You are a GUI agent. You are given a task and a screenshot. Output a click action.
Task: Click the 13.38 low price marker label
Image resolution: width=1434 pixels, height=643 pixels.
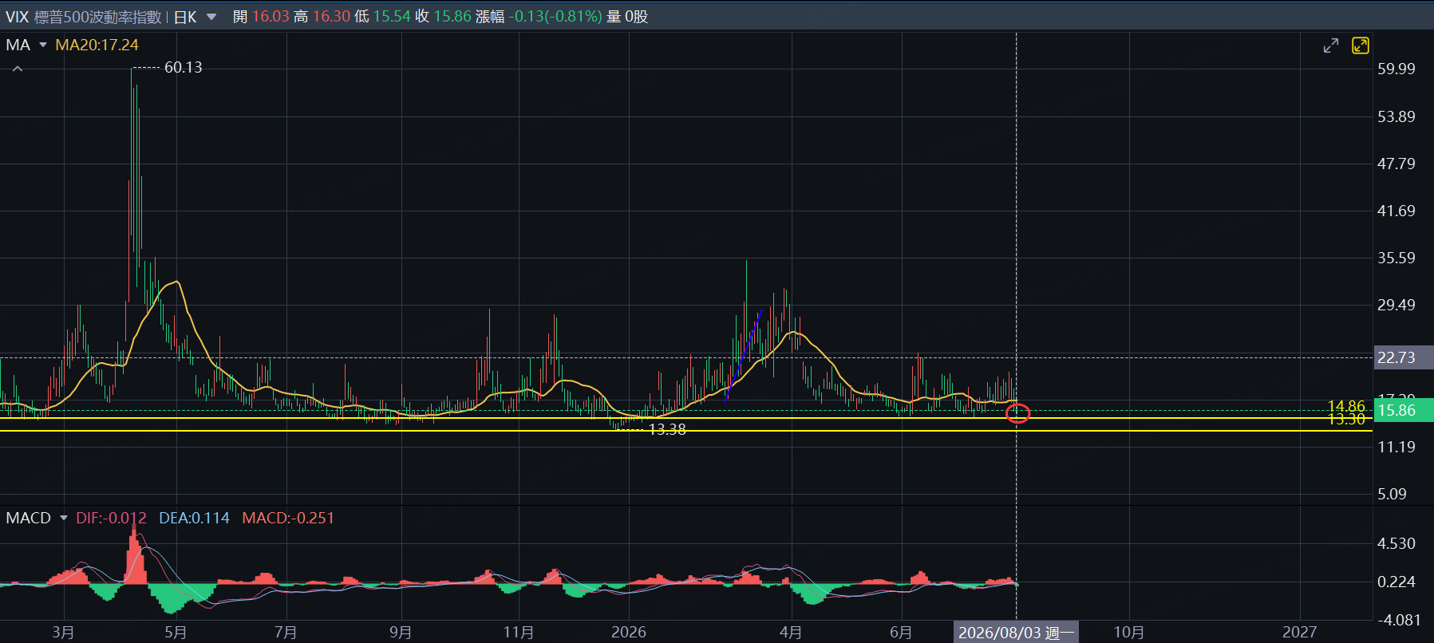[667, 429]
